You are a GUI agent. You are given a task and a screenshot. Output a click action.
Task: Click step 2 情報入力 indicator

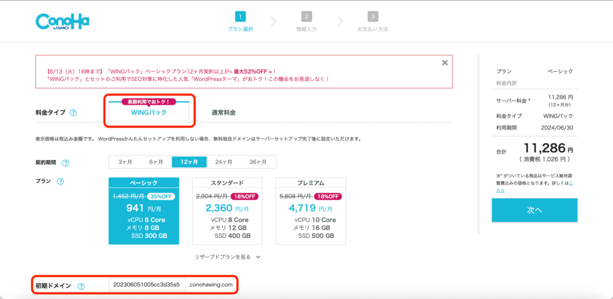pos(306,22)
